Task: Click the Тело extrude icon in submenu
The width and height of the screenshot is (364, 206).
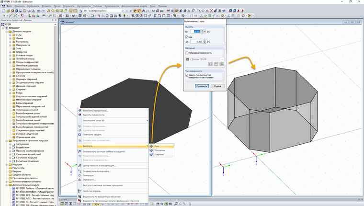Action: [151, 146]
